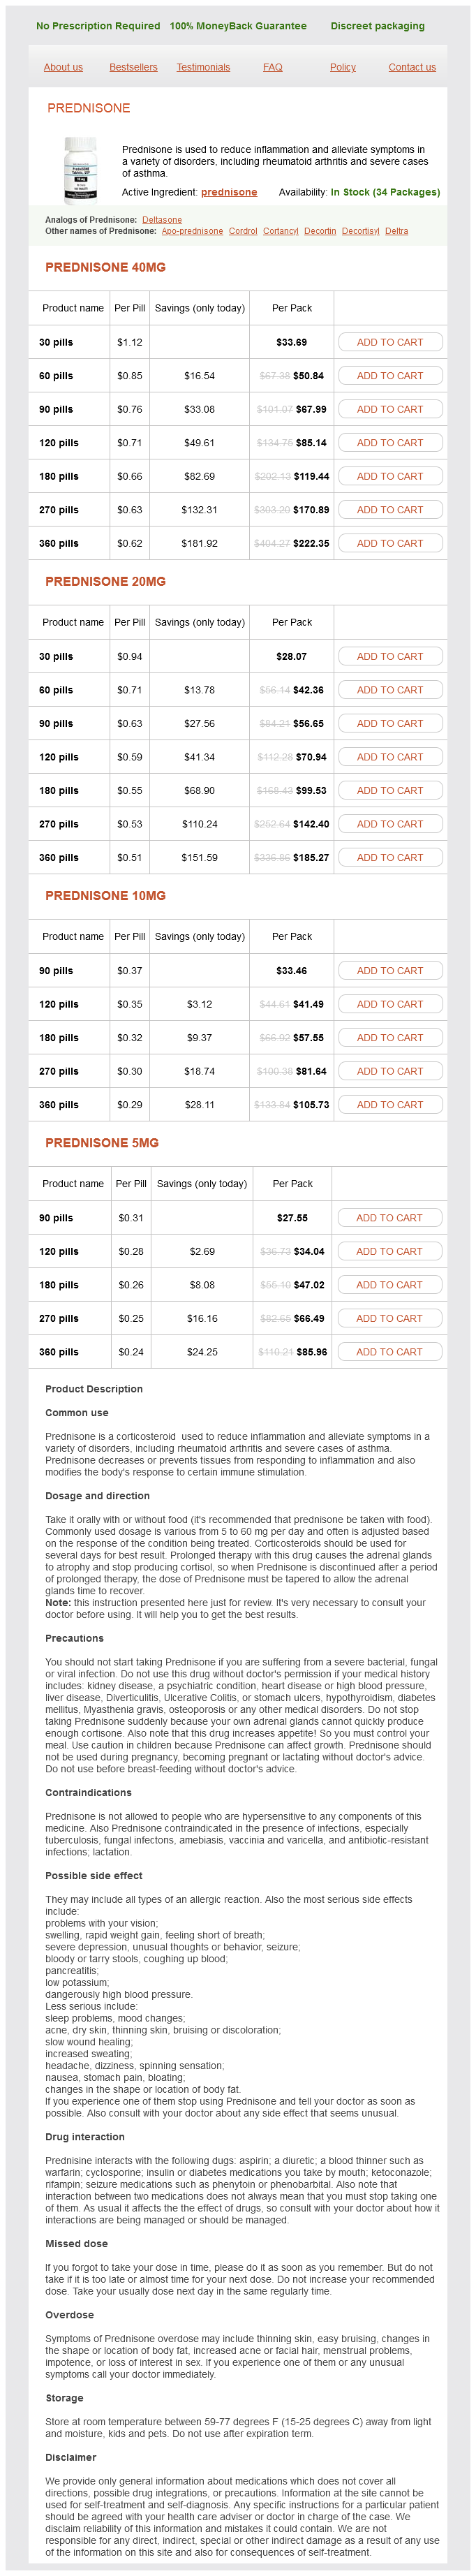Open the Decortisyl alternate name link
The width and height of the screenshot is (476, 2576).
(360, 231)
